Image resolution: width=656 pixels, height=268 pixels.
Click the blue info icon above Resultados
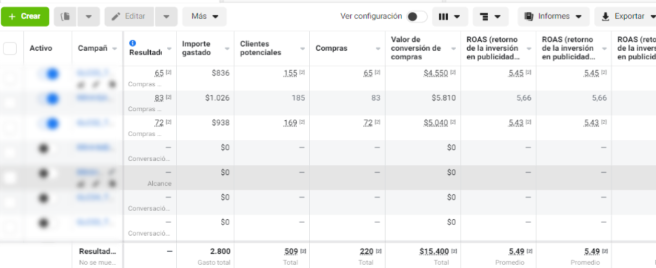tap(132, 43)
